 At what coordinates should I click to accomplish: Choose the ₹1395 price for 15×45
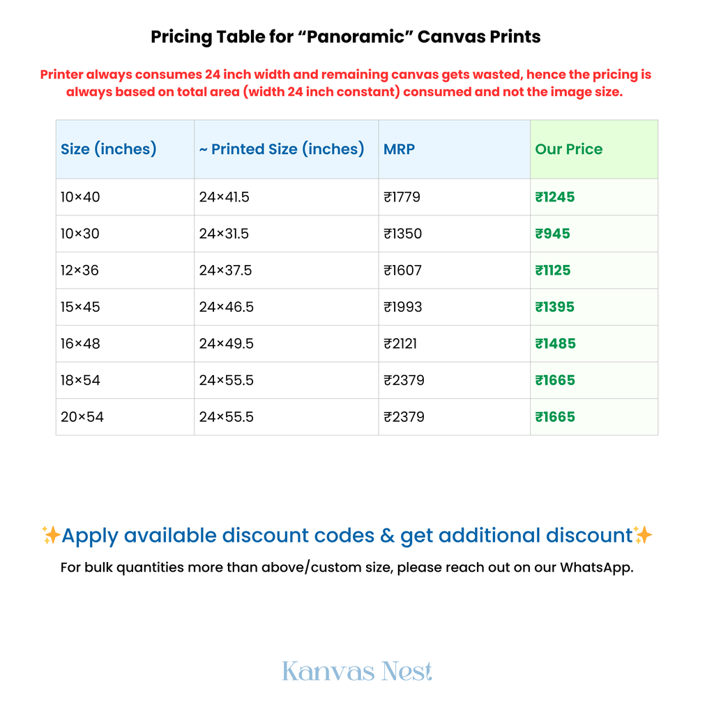coord(555,307)
